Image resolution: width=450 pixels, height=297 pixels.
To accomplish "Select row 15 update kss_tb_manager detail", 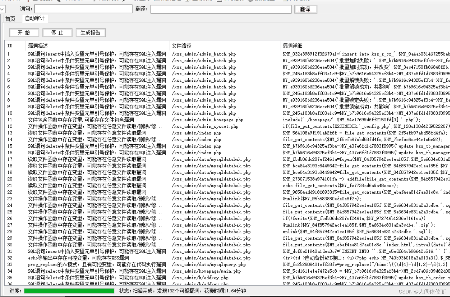I will point(366,146).
